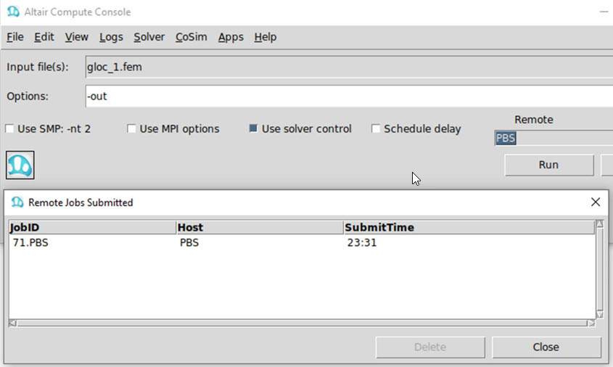Click the Remote Jobs Submitted dialog icon
The width and height of the screenshot is (613, 367).
point(17,202)
